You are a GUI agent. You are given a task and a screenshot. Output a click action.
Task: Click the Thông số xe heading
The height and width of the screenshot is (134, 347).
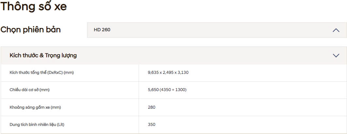click(34, 7)
